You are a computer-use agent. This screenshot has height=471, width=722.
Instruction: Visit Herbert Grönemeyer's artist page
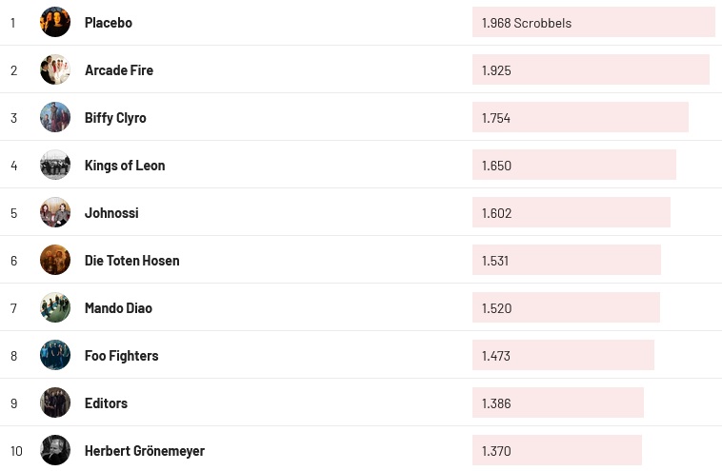[145, 450]
